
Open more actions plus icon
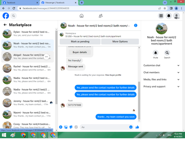tap(61, 127)
